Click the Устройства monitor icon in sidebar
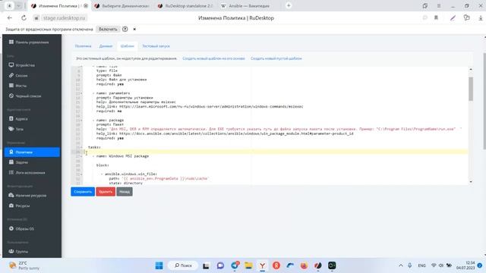Viewport: 486px width, 273px height. 11,65
